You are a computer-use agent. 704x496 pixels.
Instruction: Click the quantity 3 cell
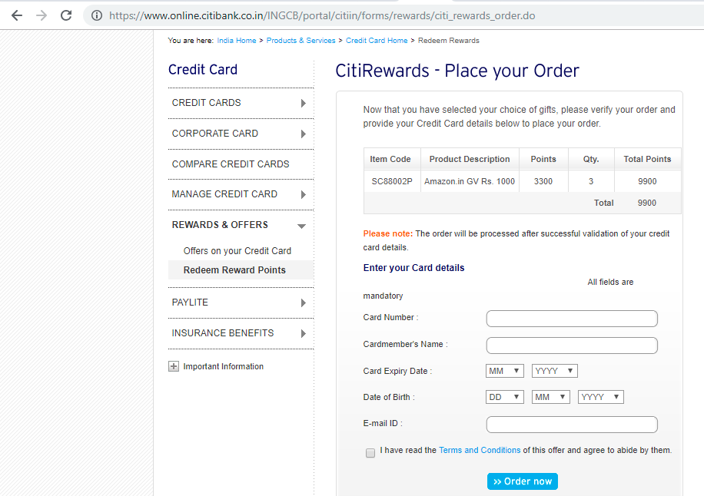tap(591, 182)
